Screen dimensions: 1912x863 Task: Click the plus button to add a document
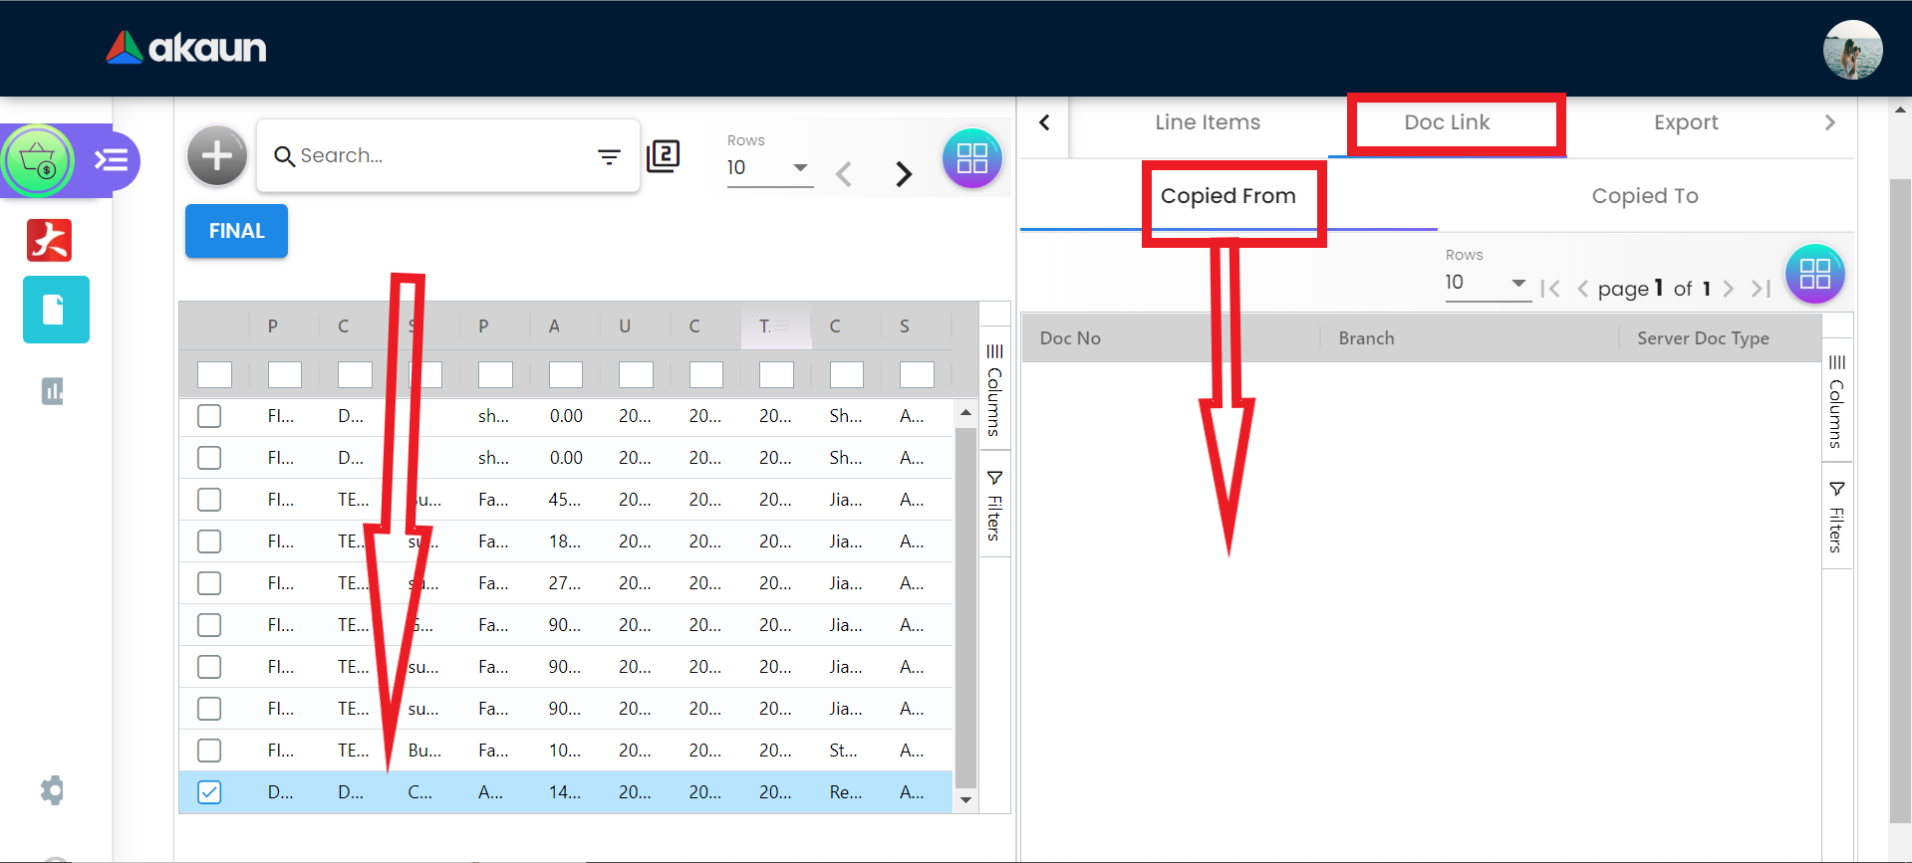click(217, 155)
